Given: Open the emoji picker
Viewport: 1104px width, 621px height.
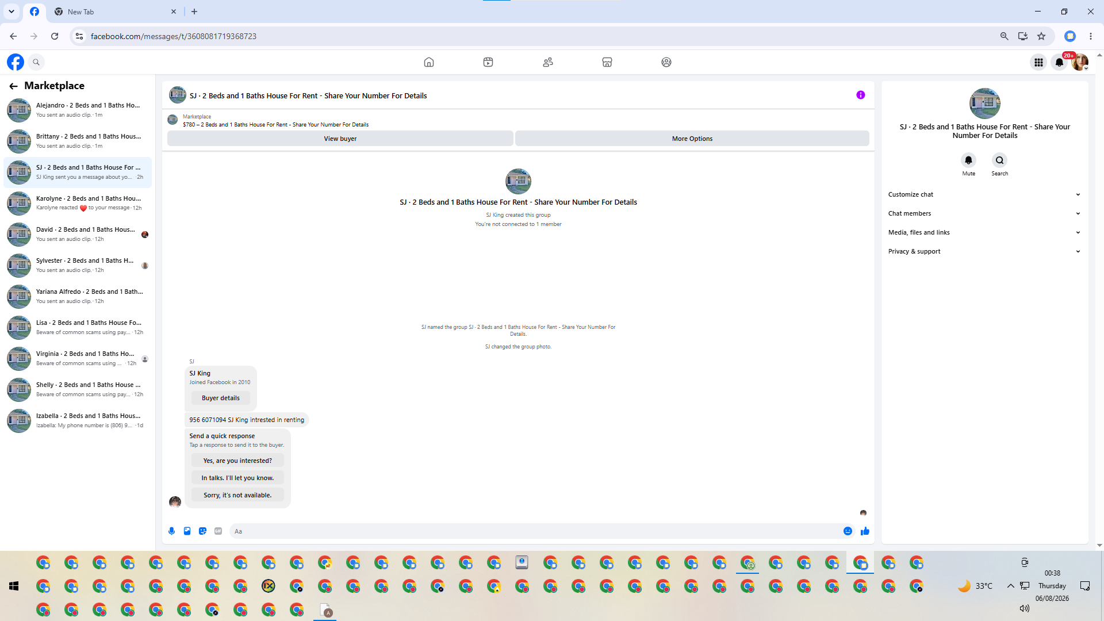Looking at the screenshot, I should [848, 531].
